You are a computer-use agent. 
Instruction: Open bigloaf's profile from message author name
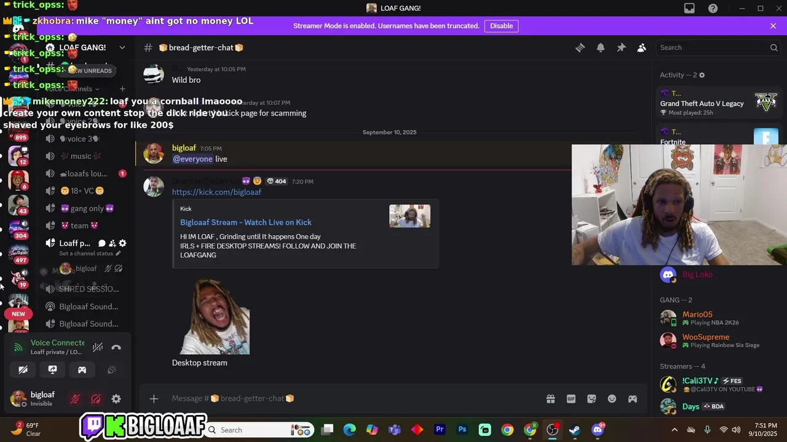[x=184, y=148]
